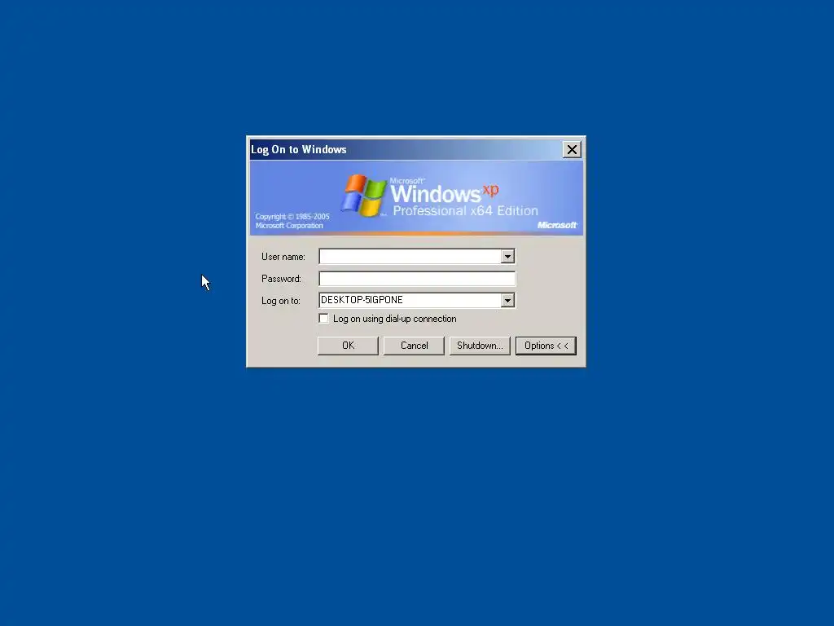Screen dimensions: 834x626
Task: Open the Shutdown... dialog
Action: coord(480,346)
